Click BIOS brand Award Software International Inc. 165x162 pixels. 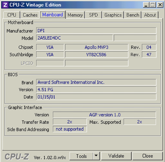point(96,82)
